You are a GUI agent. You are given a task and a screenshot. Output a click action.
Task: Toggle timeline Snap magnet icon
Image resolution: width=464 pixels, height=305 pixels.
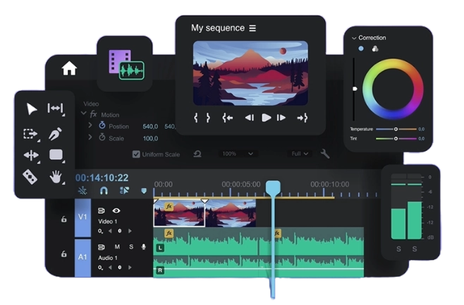[x=104, y=191]
